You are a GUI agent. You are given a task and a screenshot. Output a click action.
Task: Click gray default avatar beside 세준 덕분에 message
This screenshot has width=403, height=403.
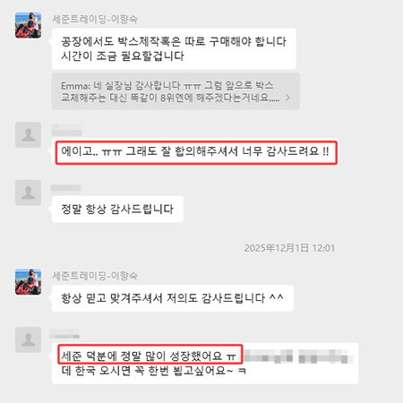click(x=28, y=339)
